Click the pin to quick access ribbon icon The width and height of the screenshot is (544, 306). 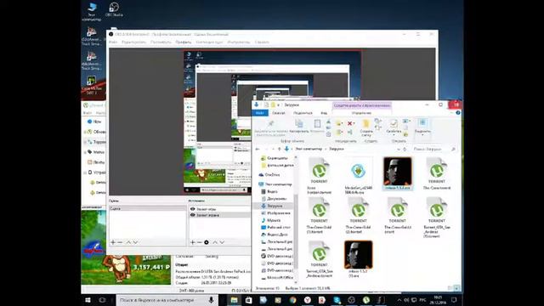271,124
